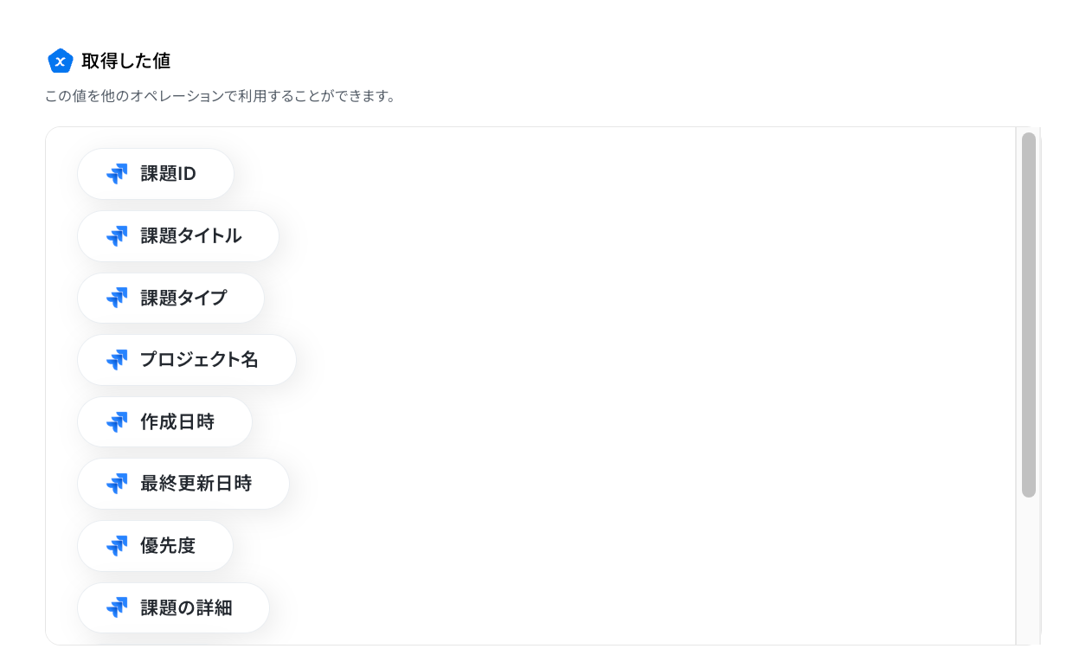This screenshot has height=668, width=1073.
Task: Select the 作成日時 chip text
Action: (x=177, y=422)
